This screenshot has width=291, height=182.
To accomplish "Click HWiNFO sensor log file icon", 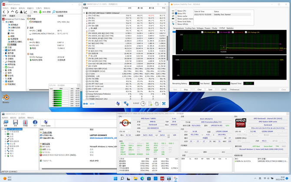I will pyautogui.click(x=150, y=103).
